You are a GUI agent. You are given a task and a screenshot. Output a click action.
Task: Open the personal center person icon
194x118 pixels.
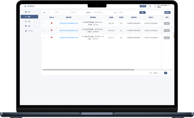point(26,31)
